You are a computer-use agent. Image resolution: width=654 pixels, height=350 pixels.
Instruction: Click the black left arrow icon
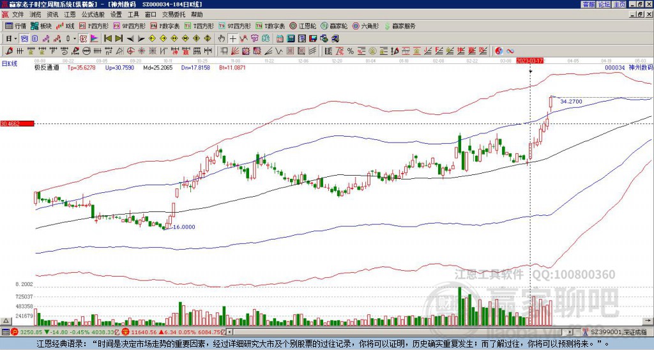point(130,39)
